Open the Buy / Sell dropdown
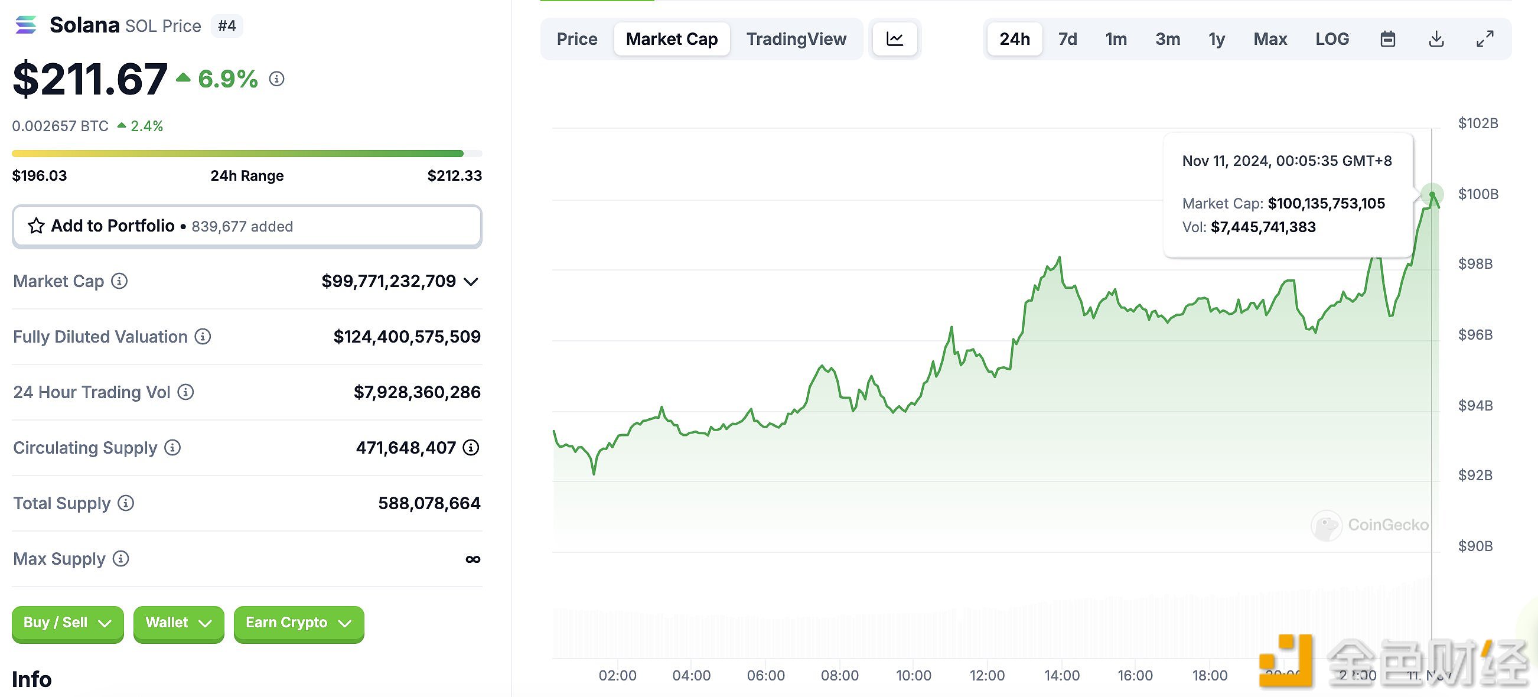 pyautogui.click(x=67, y=623)
